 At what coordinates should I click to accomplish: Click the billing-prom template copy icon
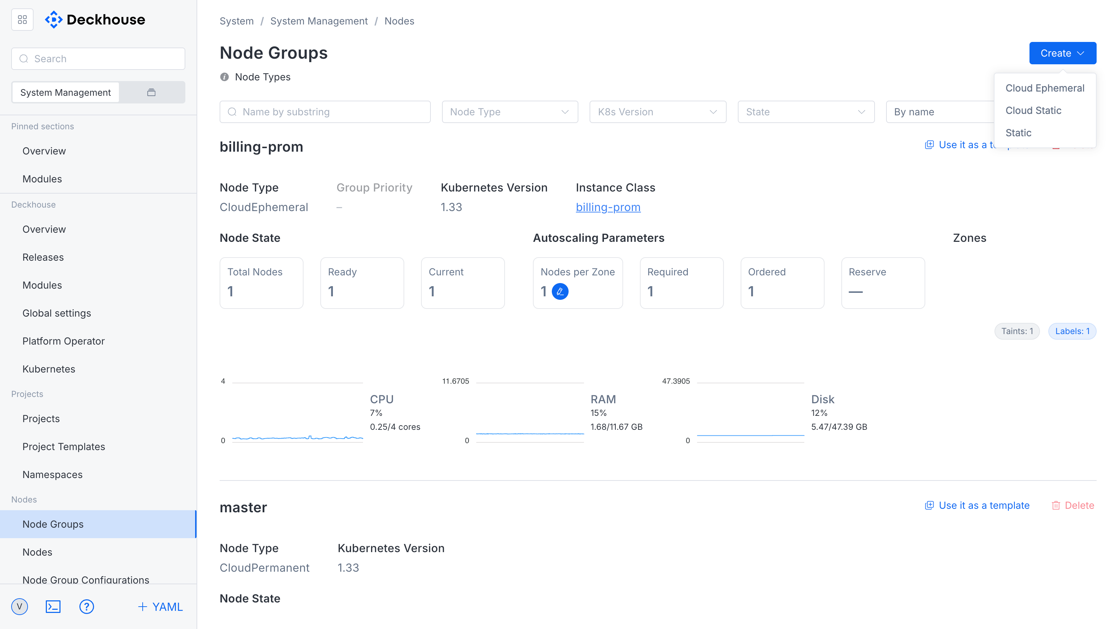[x=929, y=145]
